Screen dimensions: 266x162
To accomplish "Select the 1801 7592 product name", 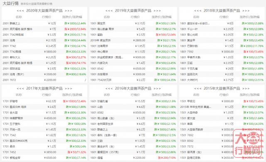I will 187,52.
